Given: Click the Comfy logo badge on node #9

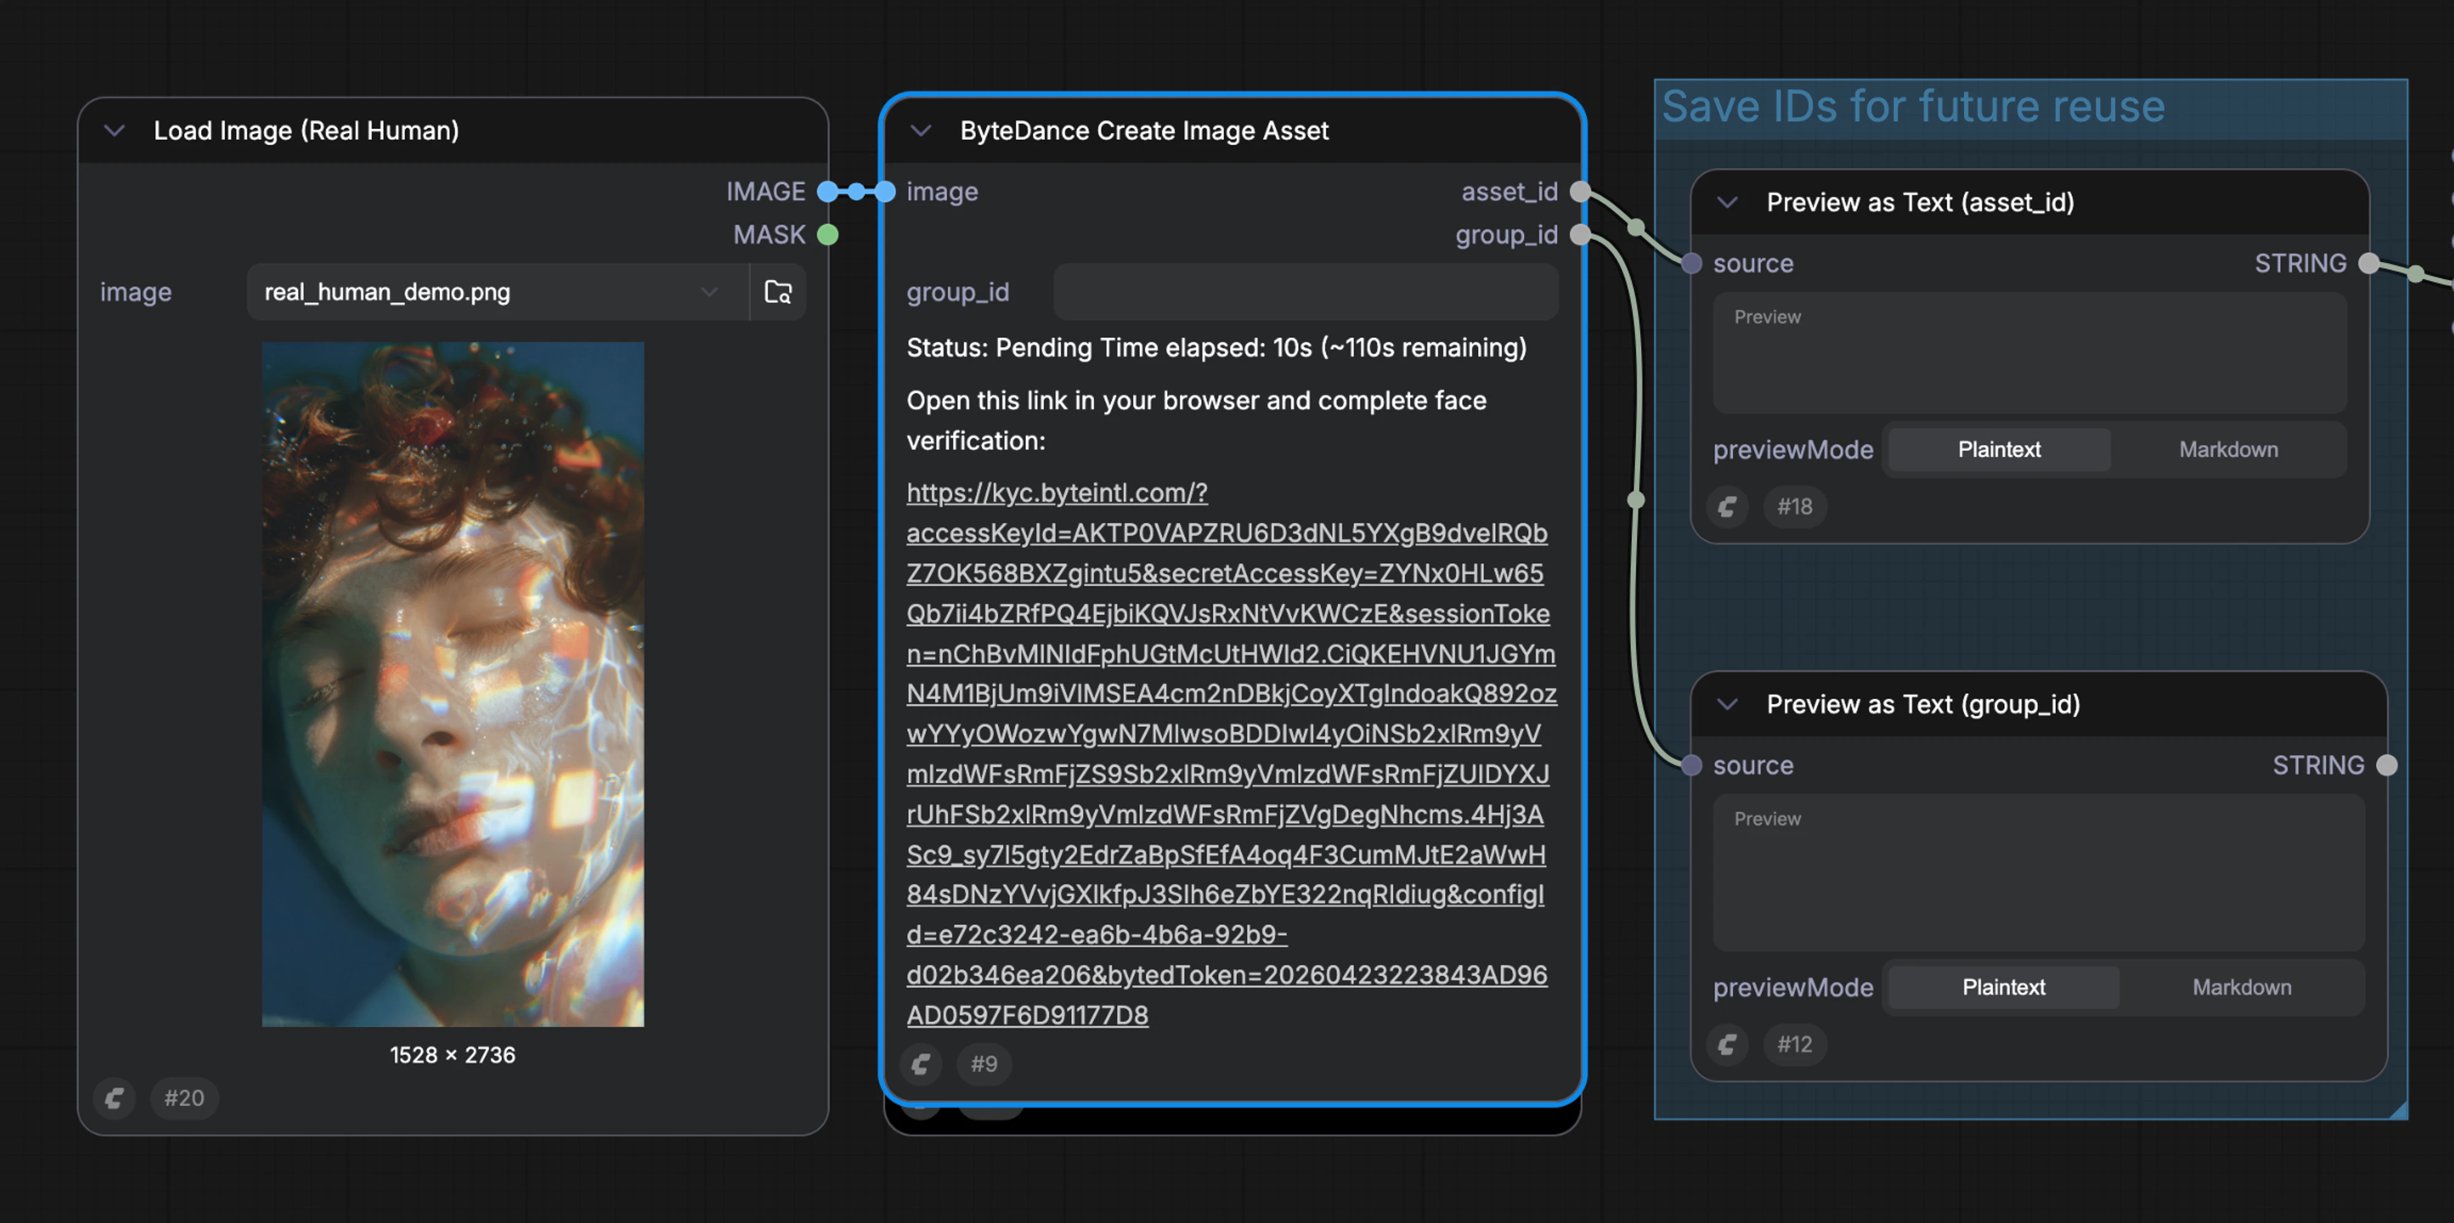Looking at the screenshot, I should (x=920, y=1063).
